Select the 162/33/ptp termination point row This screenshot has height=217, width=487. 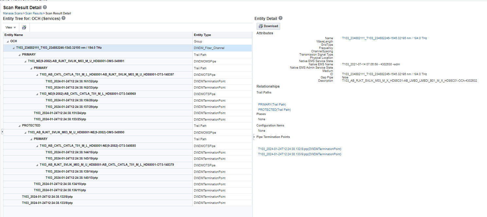click(x=127, y=88)
